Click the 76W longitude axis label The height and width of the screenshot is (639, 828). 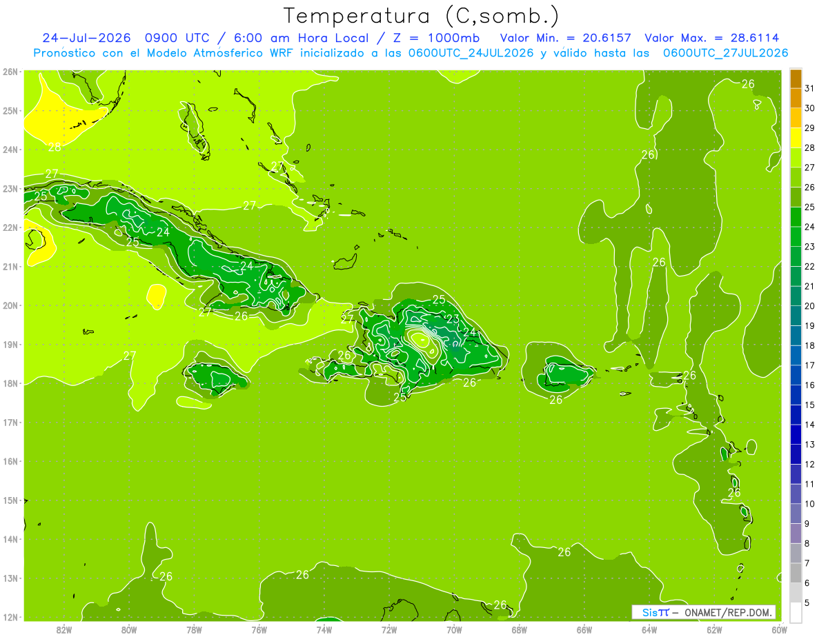[x=259, y=629]
